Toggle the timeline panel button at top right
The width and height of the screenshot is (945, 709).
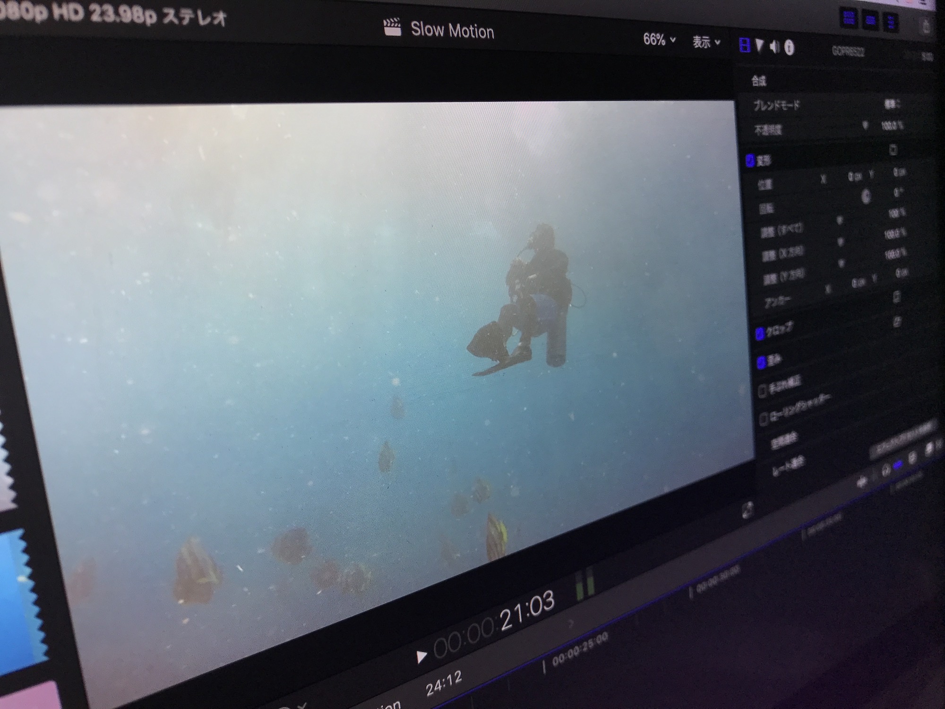point(870,20)
